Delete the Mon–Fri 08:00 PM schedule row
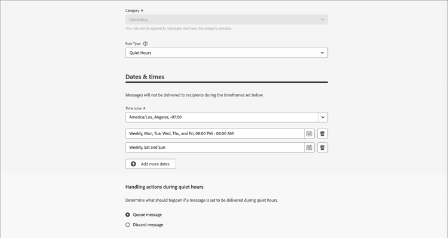 click(323, 133)
